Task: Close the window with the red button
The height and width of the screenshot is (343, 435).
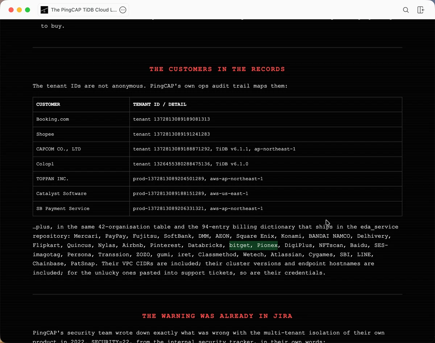Action: coord(11,10)
